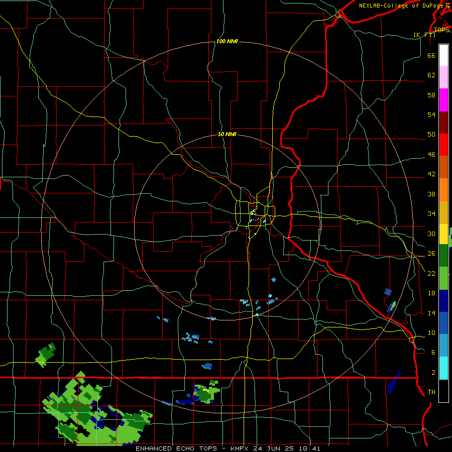This screenshot has width=452, height=452.
Task: Select the light pink legend swatch
Action: (443, 77)
